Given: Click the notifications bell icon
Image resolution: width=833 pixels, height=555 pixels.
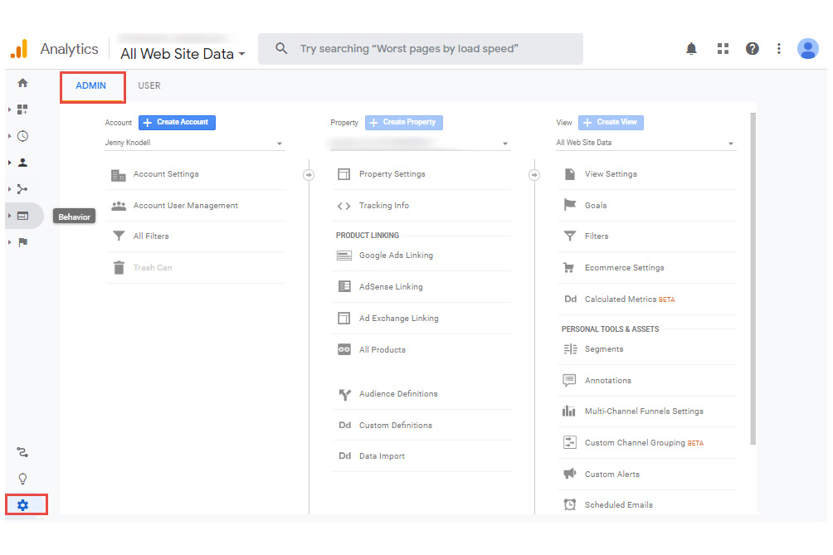Looking at the screenshot, I should coord(691,49).
